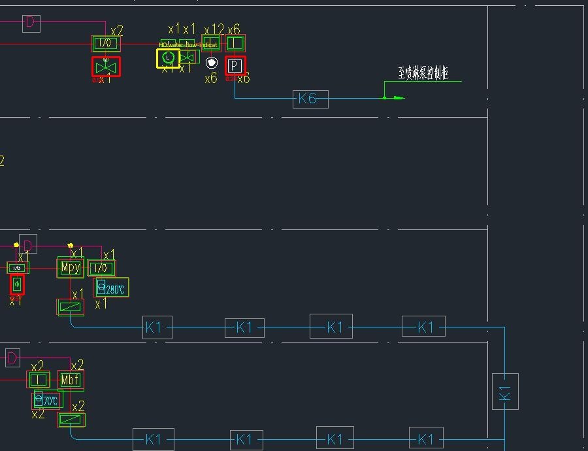The image size is (588, 451).
Task: Select the green valve symbol under the x2 I/O module
Action: point(106,67)
